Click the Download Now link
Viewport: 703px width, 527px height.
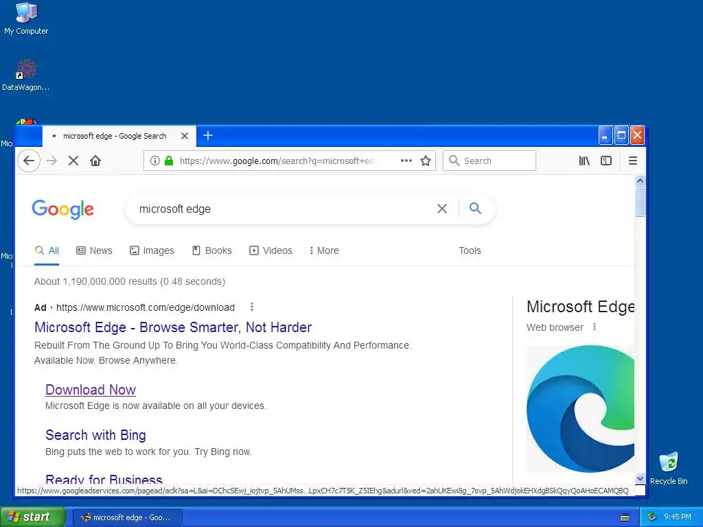(91, 390)
